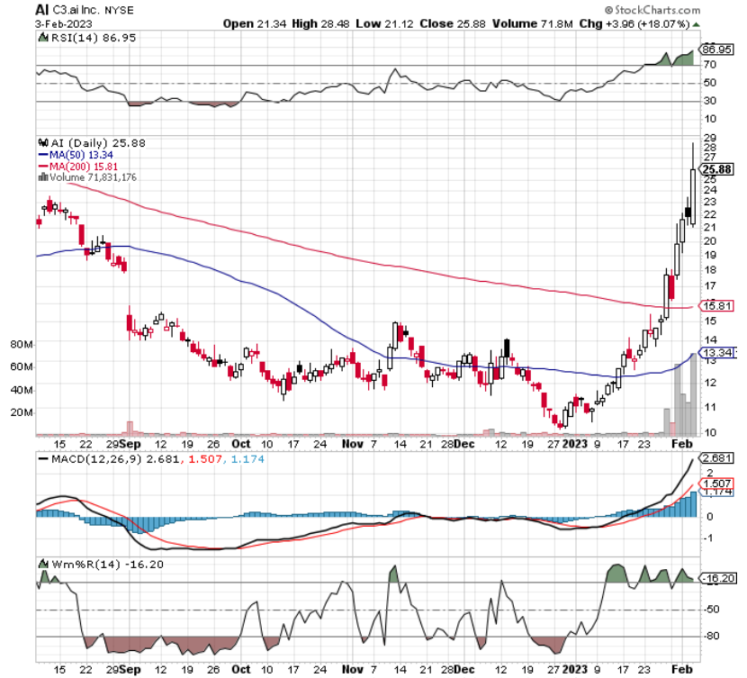The width and height of the screenshot is (747, 678).
Task: Click the RSI 30 level label
Action: click(710, 101)
